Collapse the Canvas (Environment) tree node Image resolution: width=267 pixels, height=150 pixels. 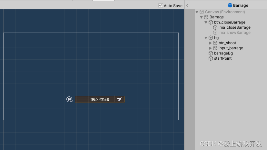click(197, 12)
